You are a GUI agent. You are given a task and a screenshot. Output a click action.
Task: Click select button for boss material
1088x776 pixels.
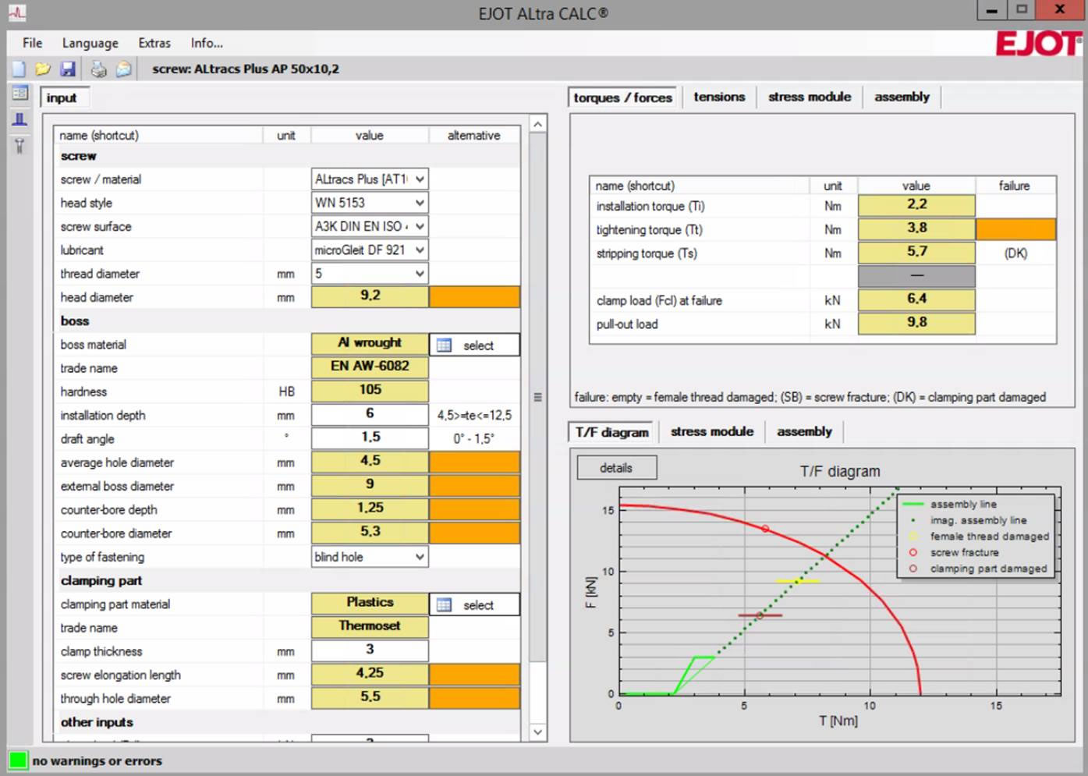click(x=474, y=345)
